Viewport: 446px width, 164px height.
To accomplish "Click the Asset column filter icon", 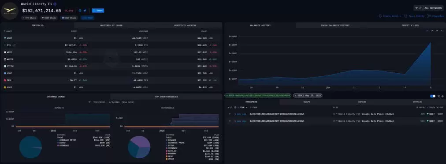I will point(4,31).
